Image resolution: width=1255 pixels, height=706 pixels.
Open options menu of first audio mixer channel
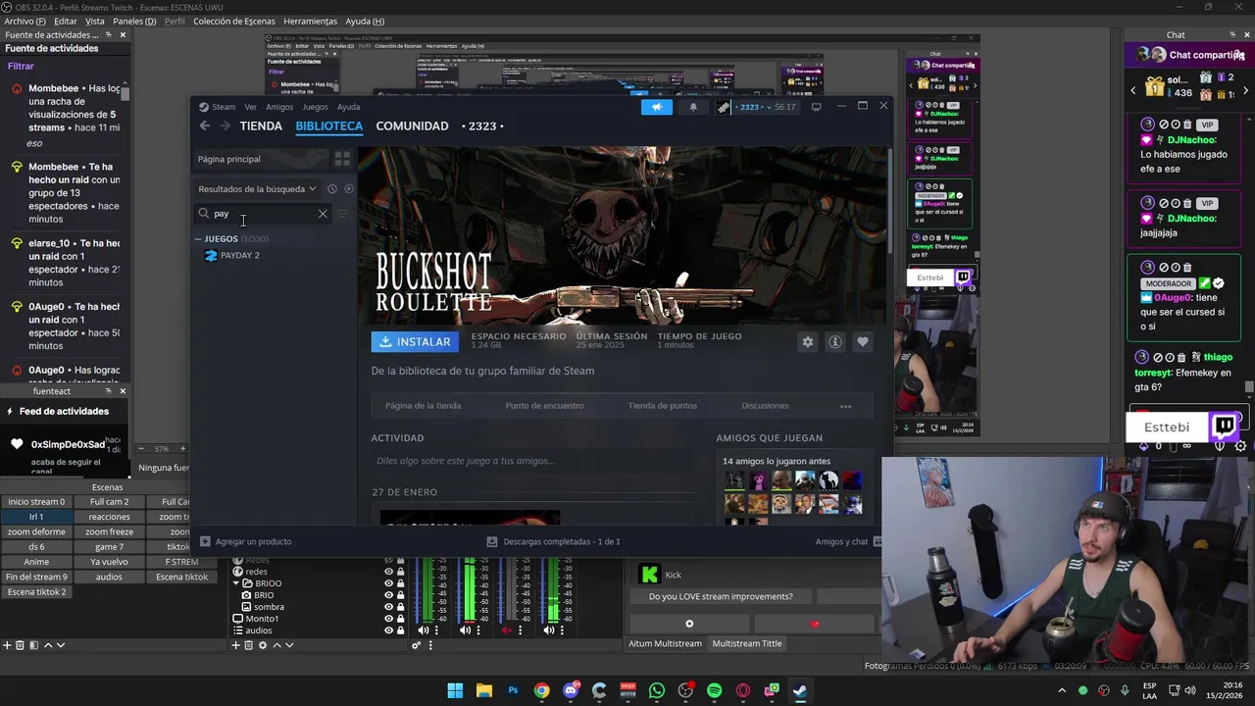tap(436, 630)
